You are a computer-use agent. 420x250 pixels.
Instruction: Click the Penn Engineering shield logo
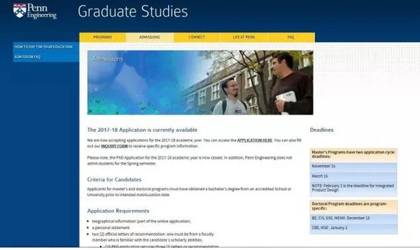coord(20,11)
